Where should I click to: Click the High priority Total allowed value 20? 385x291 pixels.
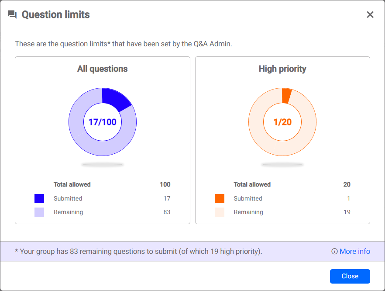(347, 184)
